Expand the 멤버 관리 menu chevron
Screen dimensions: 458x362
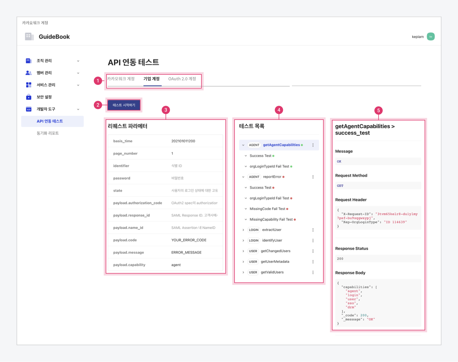pyautogui.click(x=78, y=73)
